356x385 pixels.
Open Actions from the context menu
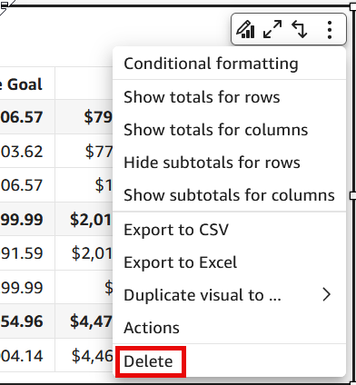229,328
